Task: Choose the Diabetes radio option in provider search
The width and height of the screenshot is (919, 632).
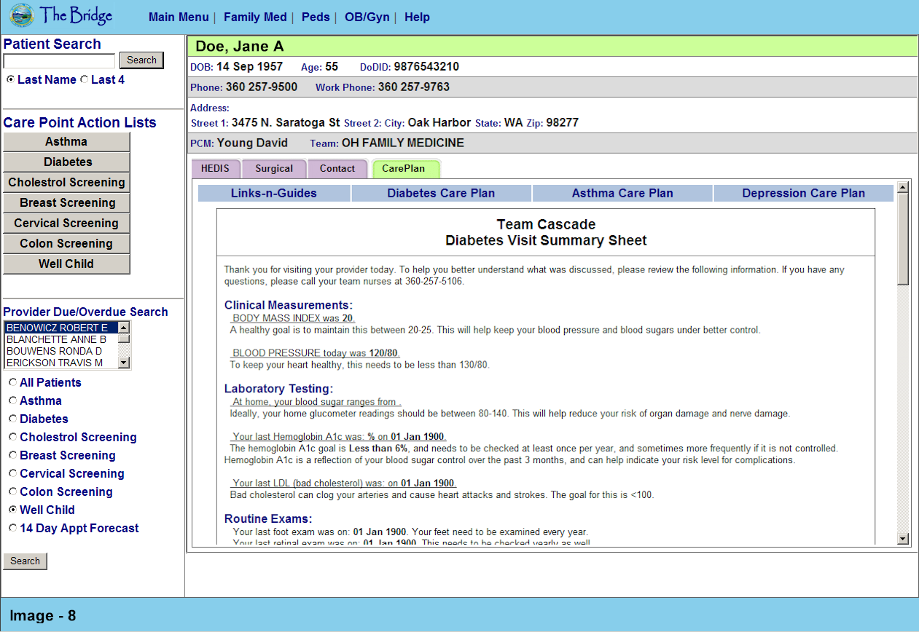Action: pyautogui.click(x=12, y=419)
